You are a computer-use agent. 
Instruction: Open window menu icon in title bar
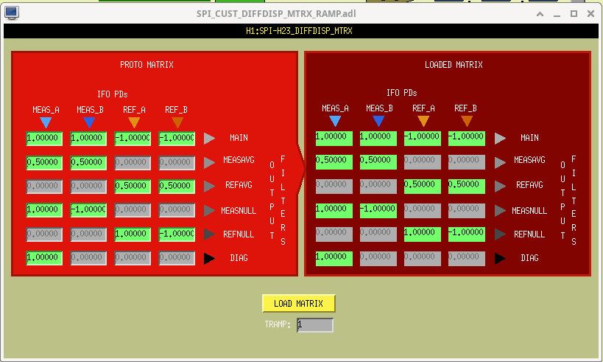pos(12,13)
